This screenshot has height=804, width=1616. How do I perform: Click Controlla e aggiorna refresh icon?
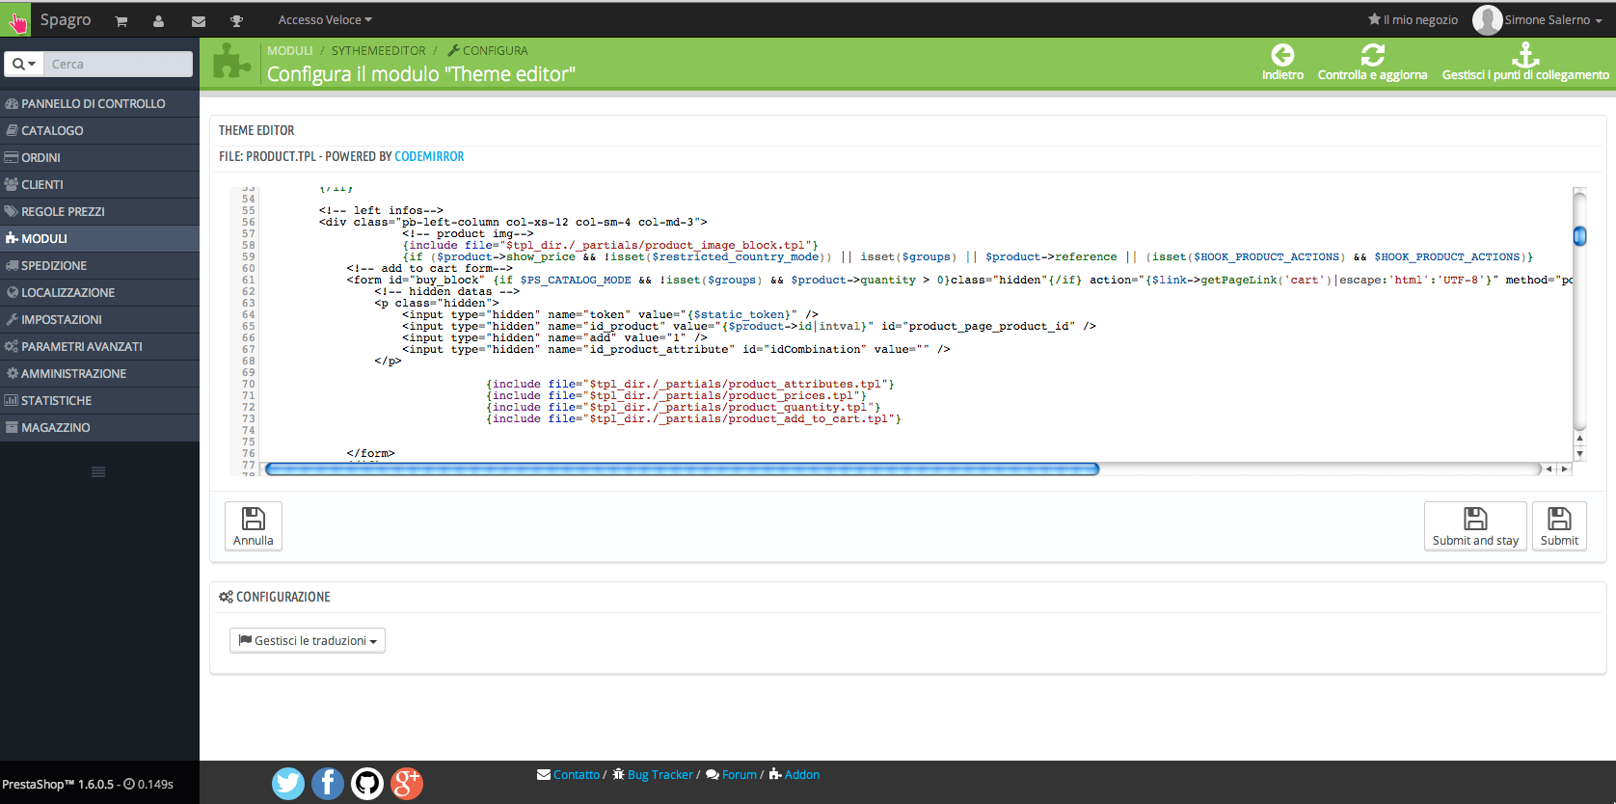[x=1372, y=55]
